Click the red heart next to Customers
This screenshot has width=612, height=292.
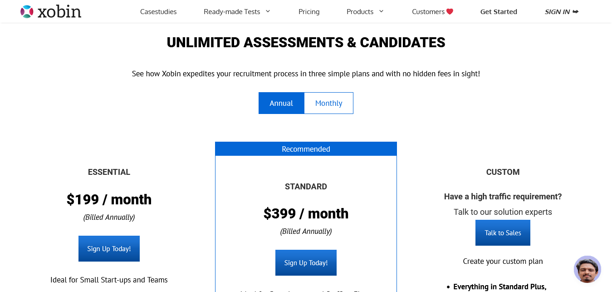[x=450, y=12]
